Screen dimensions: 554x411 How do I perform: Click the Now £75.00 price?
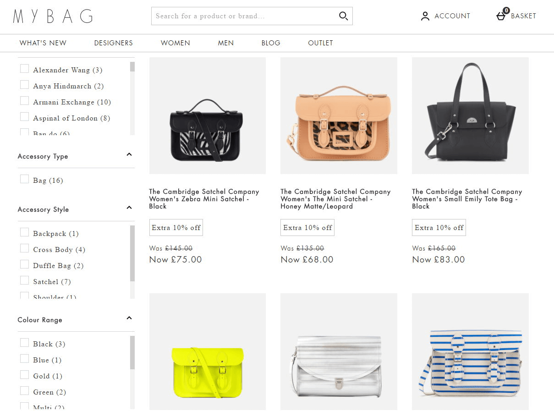pyautogui.click(x=176, y=260)
